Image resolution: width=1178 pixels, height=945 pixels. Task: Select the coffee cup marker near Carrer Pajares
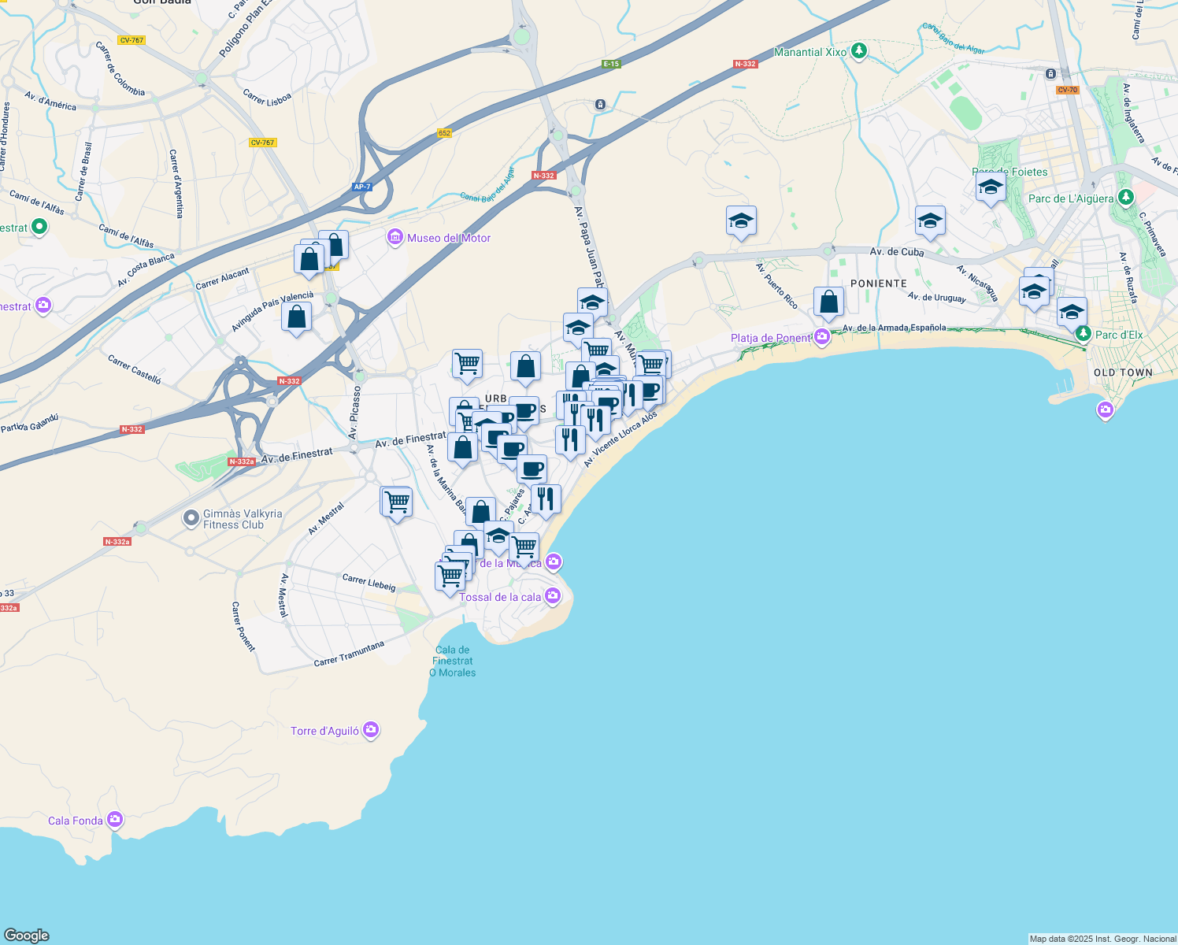tap(532, 470)
